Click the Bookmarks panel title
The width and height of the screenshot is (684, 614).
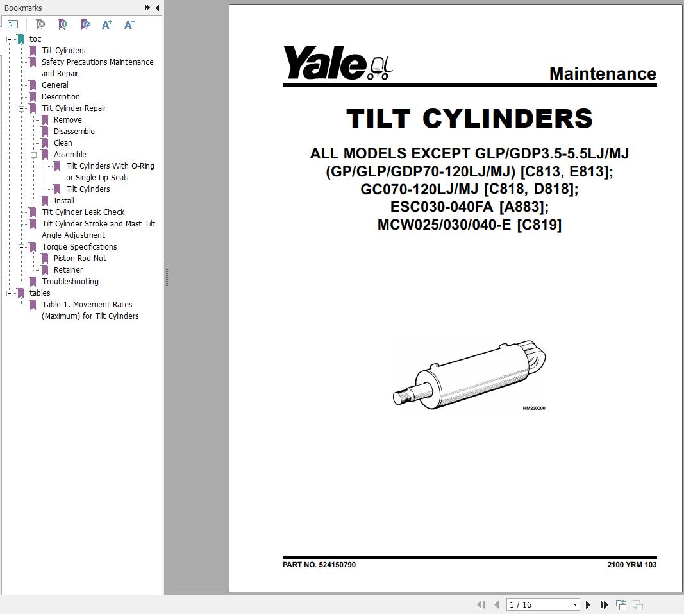[23, 8]
